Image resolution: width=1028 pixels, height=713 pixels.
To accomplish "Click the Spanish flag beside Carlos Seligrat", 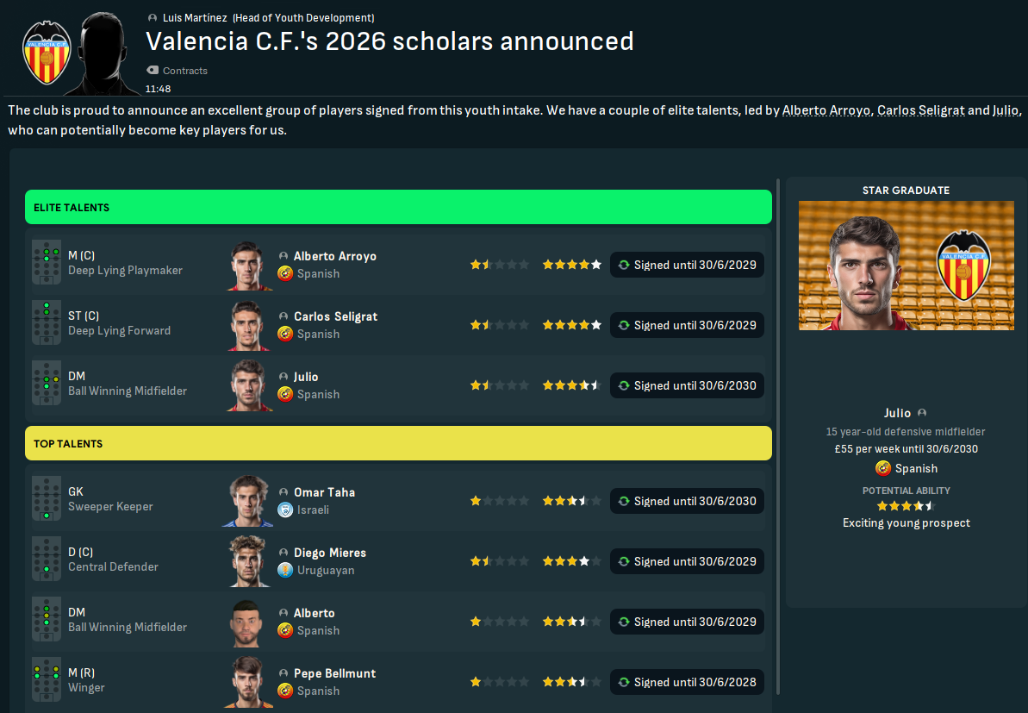I will click(x=285, y=334).
